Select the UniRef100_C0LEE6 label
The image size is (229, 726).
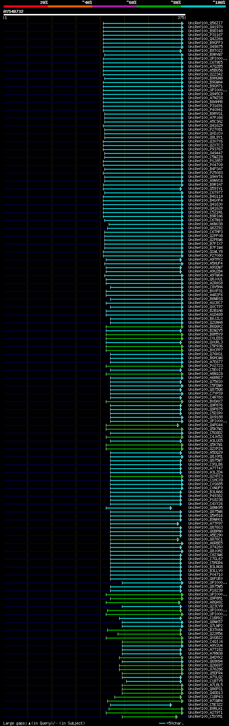pyautogui.click(x=205, y=338)
